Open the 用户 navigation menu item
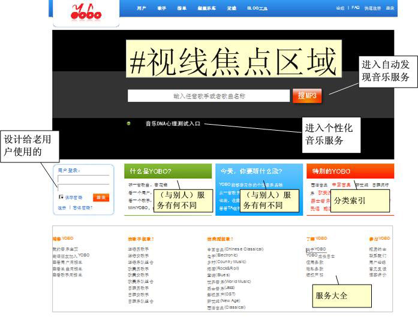This screenshot has width=418, height=320. click(142, 8)
